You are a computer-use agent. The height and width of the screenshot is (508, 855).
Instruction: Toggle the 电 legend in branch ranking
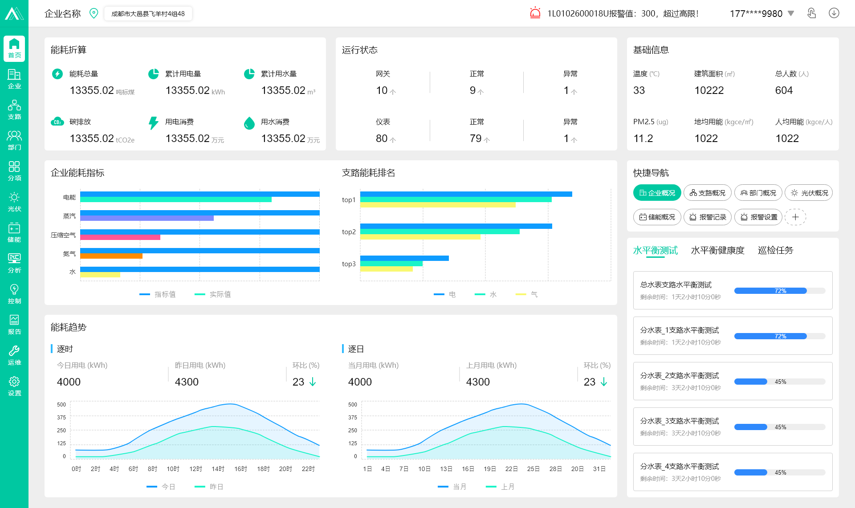pos(445,294)
